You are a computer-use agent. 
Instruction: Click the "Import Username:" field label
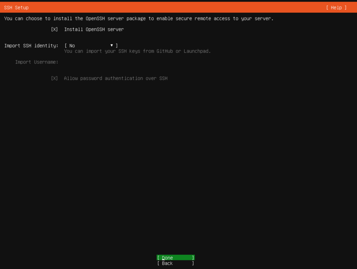[x=37, y=62]
